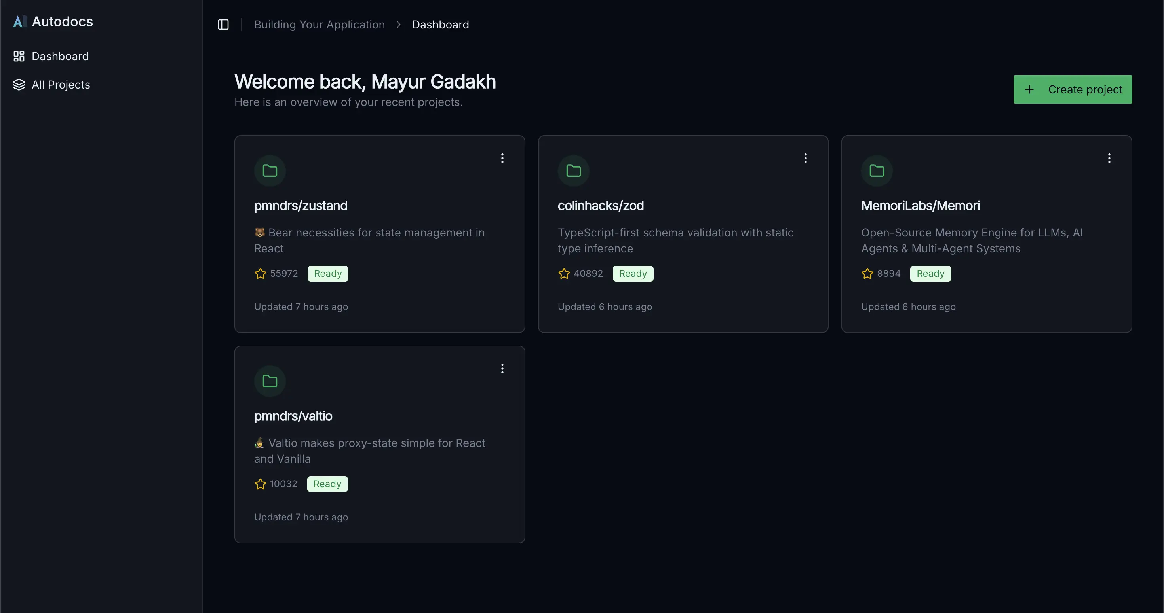Screen dimensions: 1164x613
Task: Click the star icon next to 55972
Action: tap(260, 274)
